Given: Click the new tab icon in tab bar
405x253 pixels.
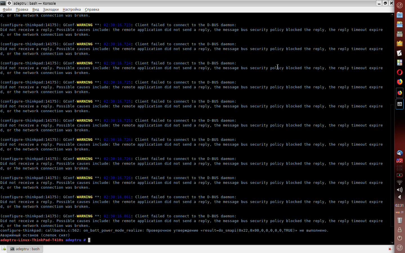Looking at the screenshot, I should [x=3, y=249].
